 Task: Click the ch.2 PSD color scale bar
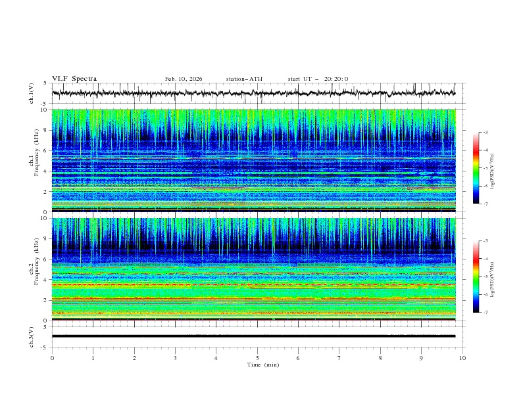(476, 277)
